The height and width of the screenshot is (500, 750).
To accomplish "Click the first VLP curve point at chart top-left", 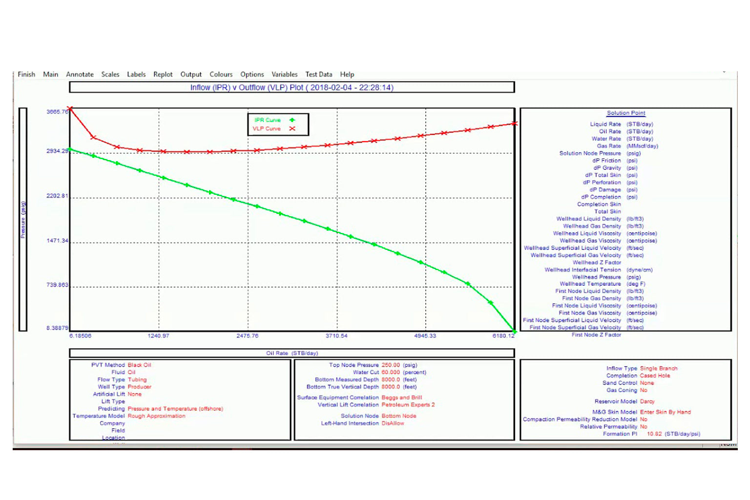I will (x=70, y=108).
